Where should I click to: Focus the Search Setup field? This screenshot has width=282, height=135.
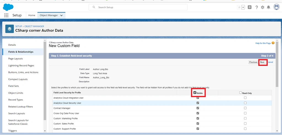[138, 7]
